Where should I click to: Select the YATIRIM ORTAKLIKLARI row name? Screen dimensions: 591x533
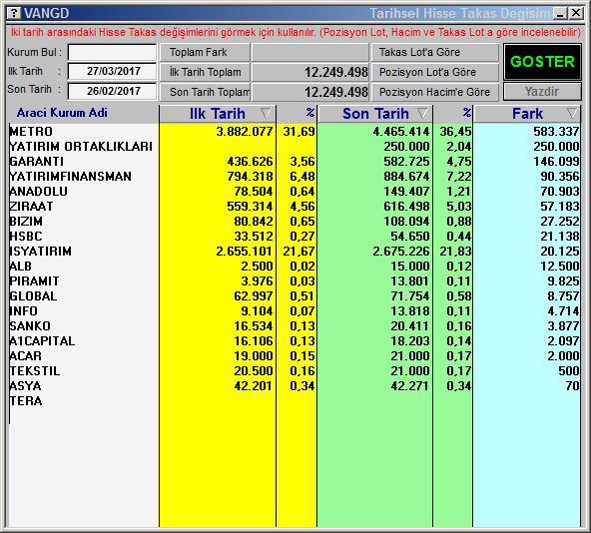(x=81, y=147)
